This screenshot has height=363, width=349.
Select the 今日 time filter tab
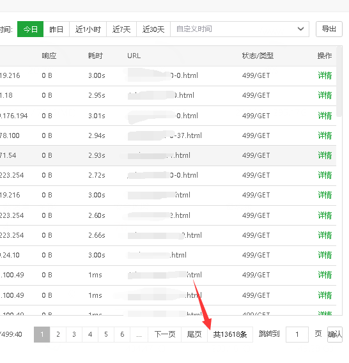tap(30, 29)
